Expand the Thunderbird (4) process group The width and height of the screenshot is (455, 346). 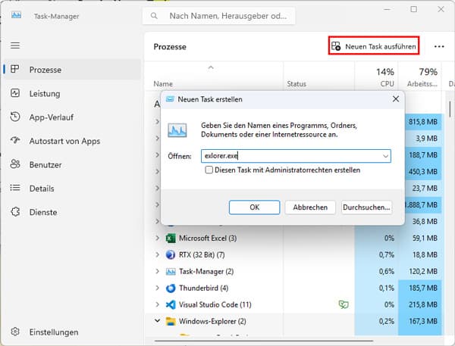pyautogui.click(x=157, y=288)
